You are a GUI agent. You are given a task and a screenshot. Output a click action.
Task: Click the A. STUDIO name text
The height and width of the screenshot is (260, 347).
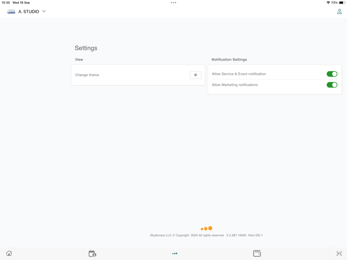click(29, 11)
